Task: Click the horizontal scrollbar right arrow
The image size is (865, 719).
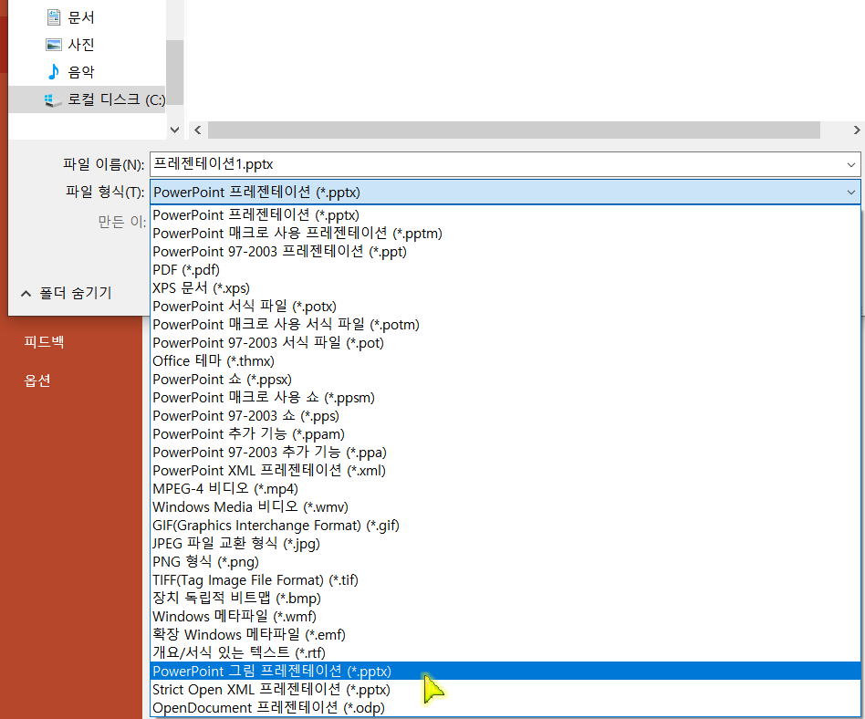Action: 856,130
